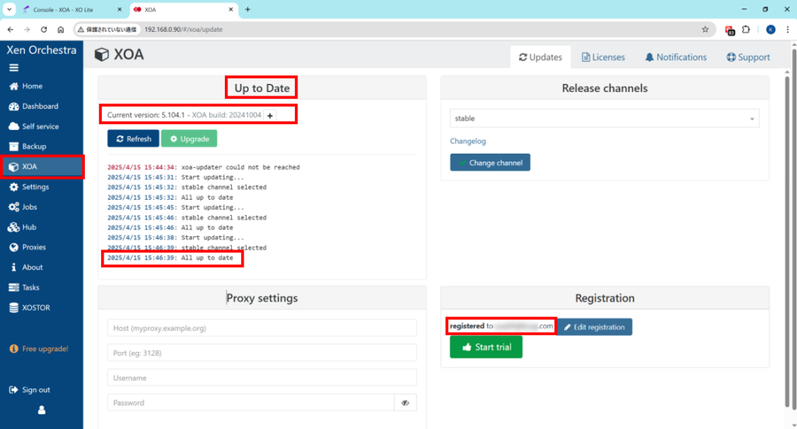Screen dimensions: 797x429
Task: Click the user profile icon
Action: 41,410
